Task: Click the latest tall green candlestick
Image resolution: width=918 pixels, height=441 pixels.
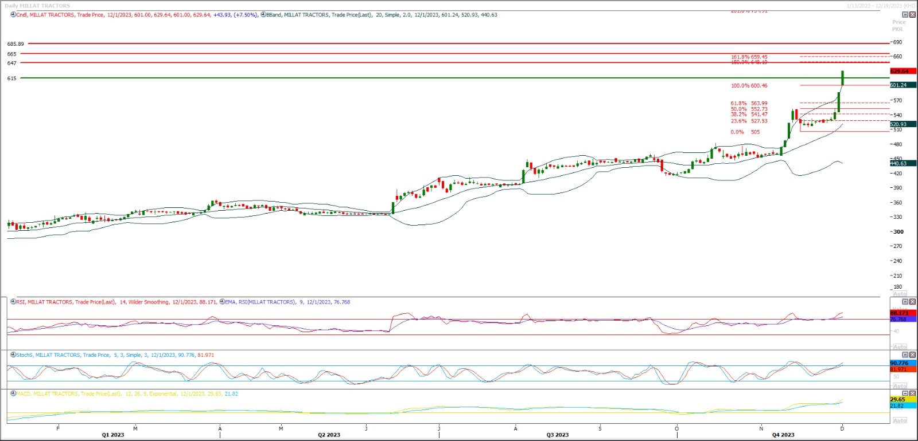Action: 842,78
